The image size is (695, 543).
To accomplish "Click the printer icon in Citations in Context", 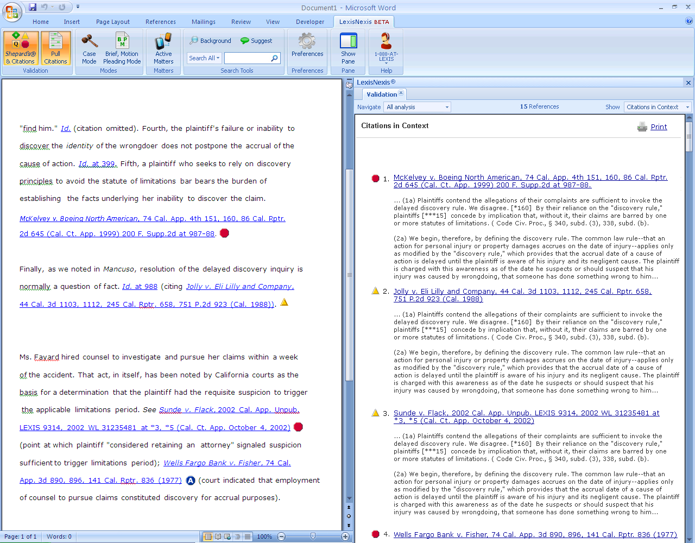I will 642,127.
